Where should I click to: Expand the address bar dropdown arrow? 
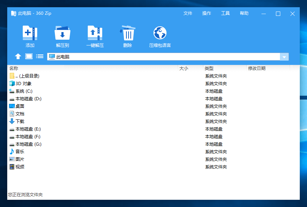tap(284, 57)
